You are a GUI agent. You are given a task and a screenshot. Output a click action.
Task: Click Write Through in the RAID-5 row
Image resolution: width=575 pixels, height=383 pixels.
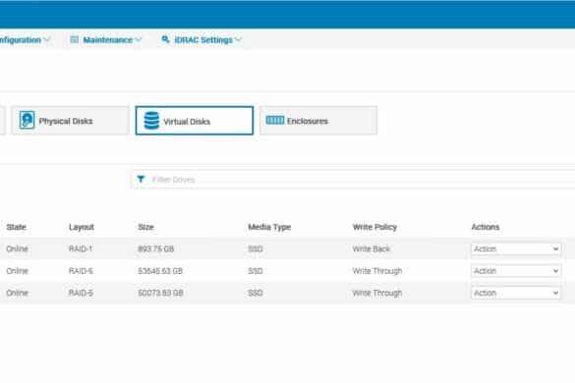point(377,293)
